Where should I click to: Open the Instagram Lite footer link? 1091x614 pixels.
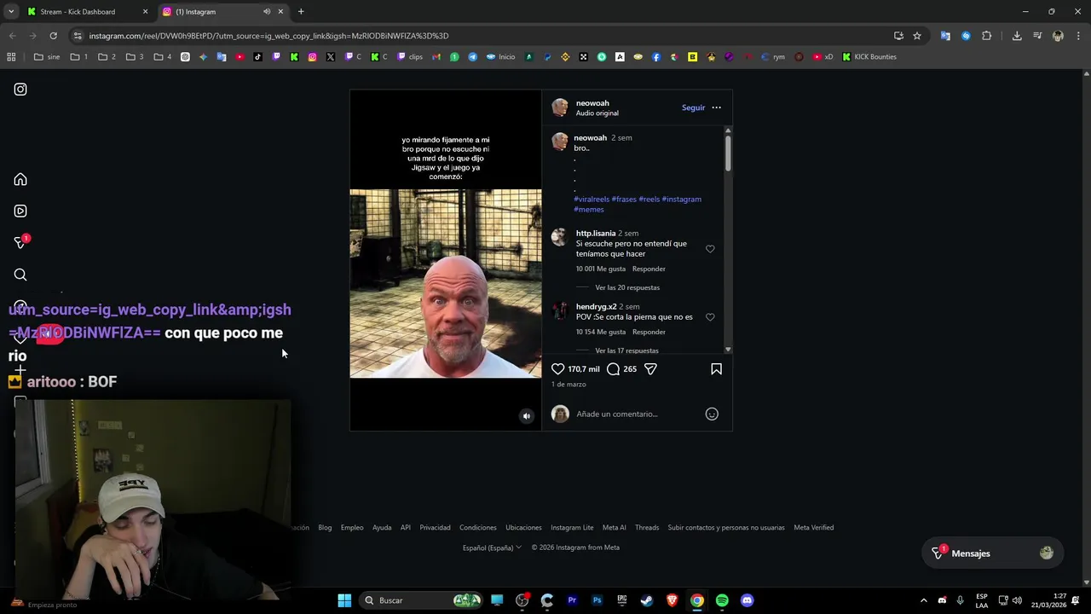click(572, 528)
